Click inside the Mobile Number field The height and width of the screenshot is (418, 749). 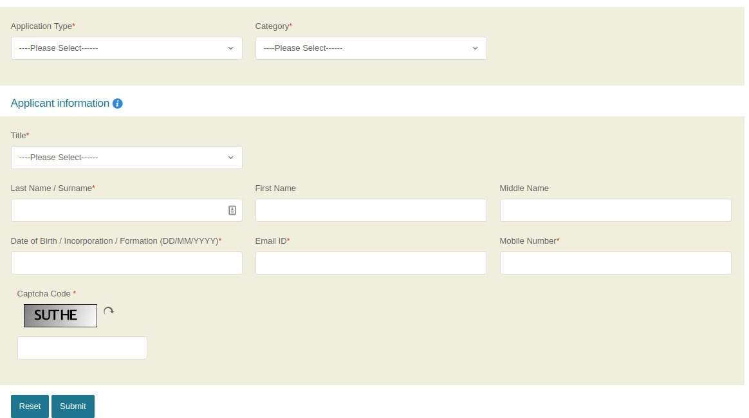(x=616, y=262)
